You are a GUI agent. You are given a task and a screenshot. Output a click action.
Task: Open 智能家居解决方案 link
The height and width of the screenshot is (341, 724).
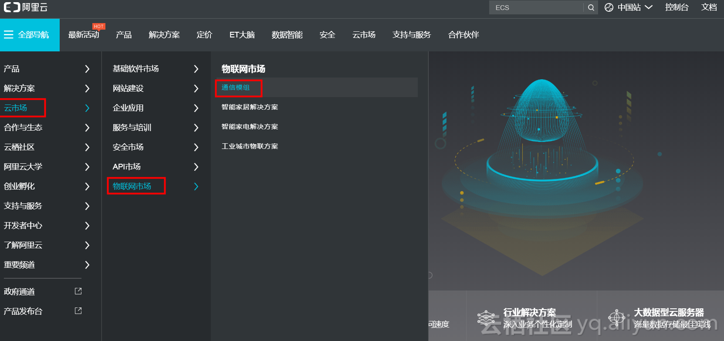coord(250,107)
